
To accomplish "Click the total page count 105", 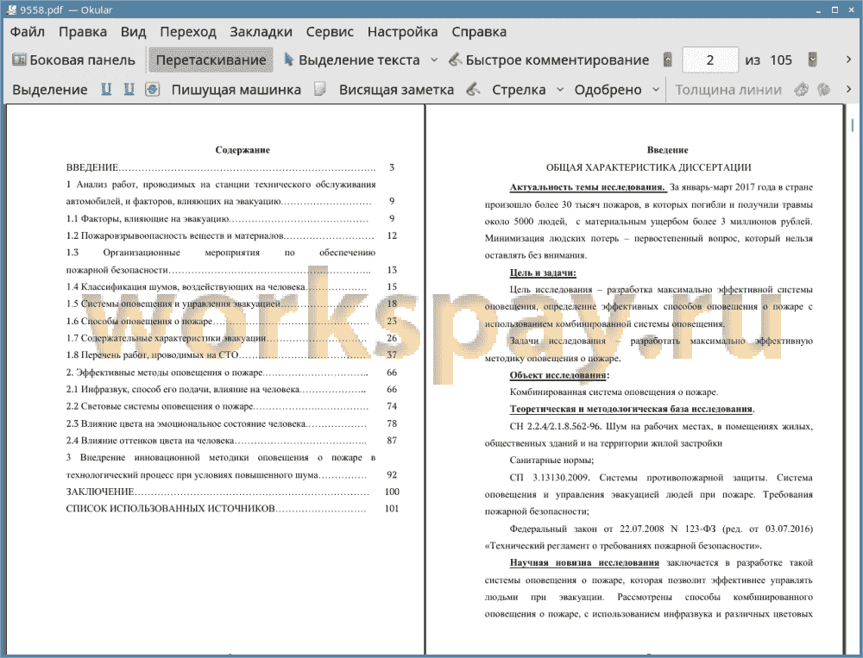I will click(x=781, y=60).
